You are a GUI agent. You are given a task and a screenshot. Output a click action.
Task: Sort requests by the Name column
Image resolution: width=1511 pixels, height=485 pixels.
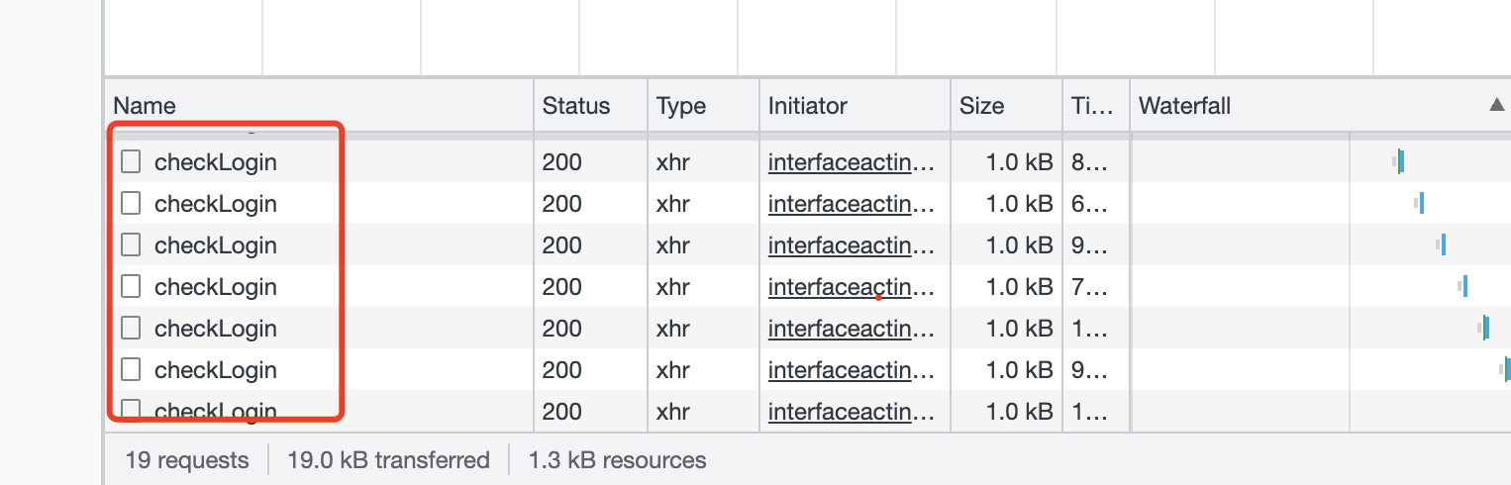(x=145, y=106)
